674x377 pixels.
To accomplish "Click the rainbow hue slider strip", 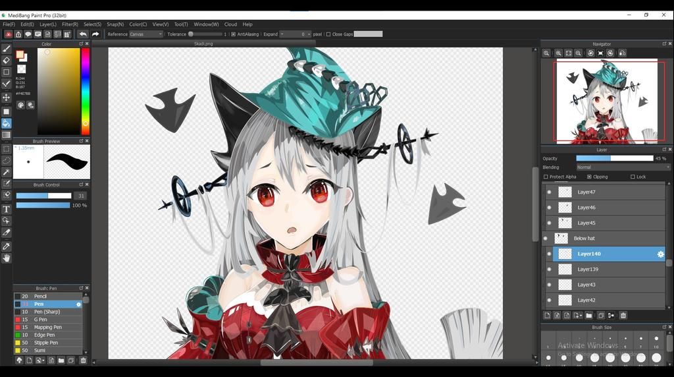I will click(86, 91).
